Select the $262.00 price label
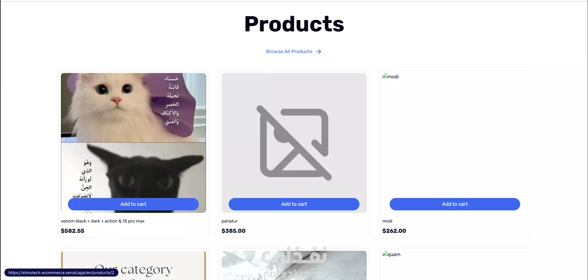 point(394,231)
